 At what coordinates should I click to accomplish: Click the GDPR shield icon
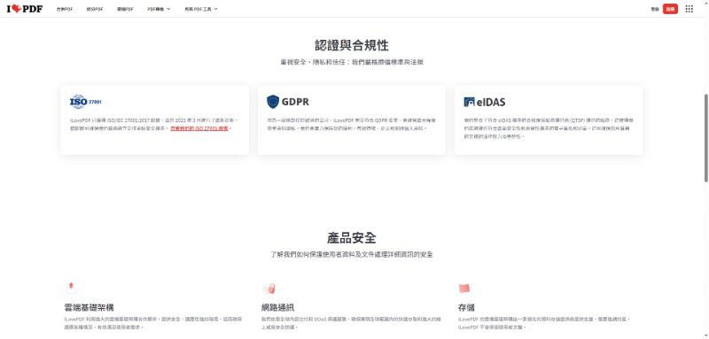point(273,102)
